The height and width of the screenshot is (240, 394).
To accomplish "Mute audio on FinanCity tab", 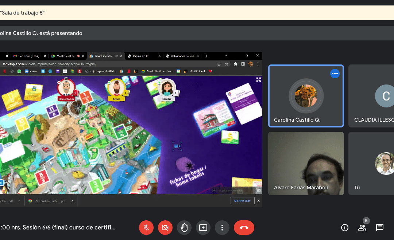I will tap(116, 56).
